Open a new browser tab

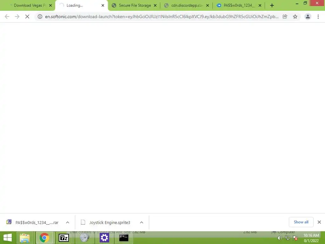pos(272,5)
